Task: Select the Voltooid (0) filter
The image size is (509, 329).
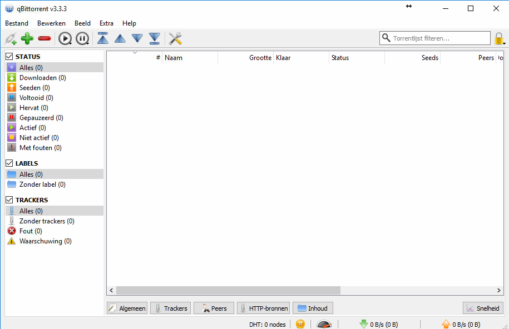Action: (55, 98)
